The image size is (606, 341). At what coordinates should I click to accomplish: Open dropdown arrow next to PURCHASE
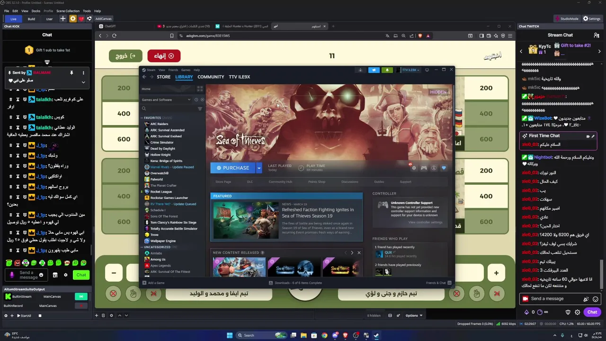(x=258, y=168)
